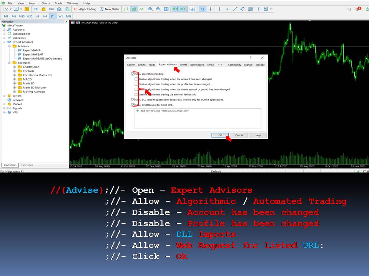Click the search magnifier icon at top right
The width and height of the screenshot is (369, 276).
pyautogui.click(x=349, y=9)
